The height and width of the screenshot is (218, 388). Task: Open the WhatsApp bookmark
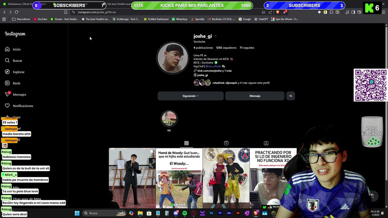pos(179,19)
